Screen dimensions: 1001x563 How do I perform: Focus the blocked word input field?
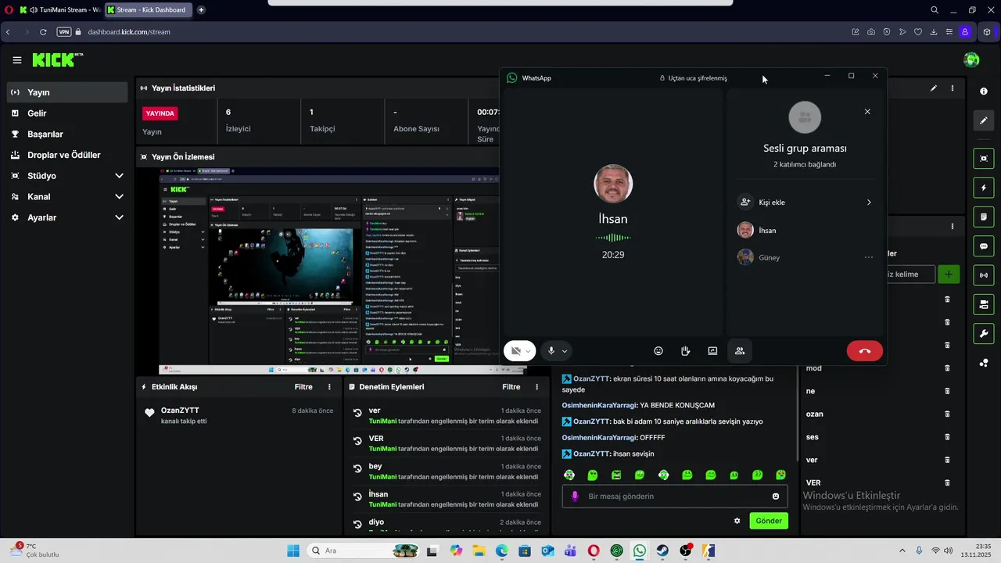click(911, 274)
